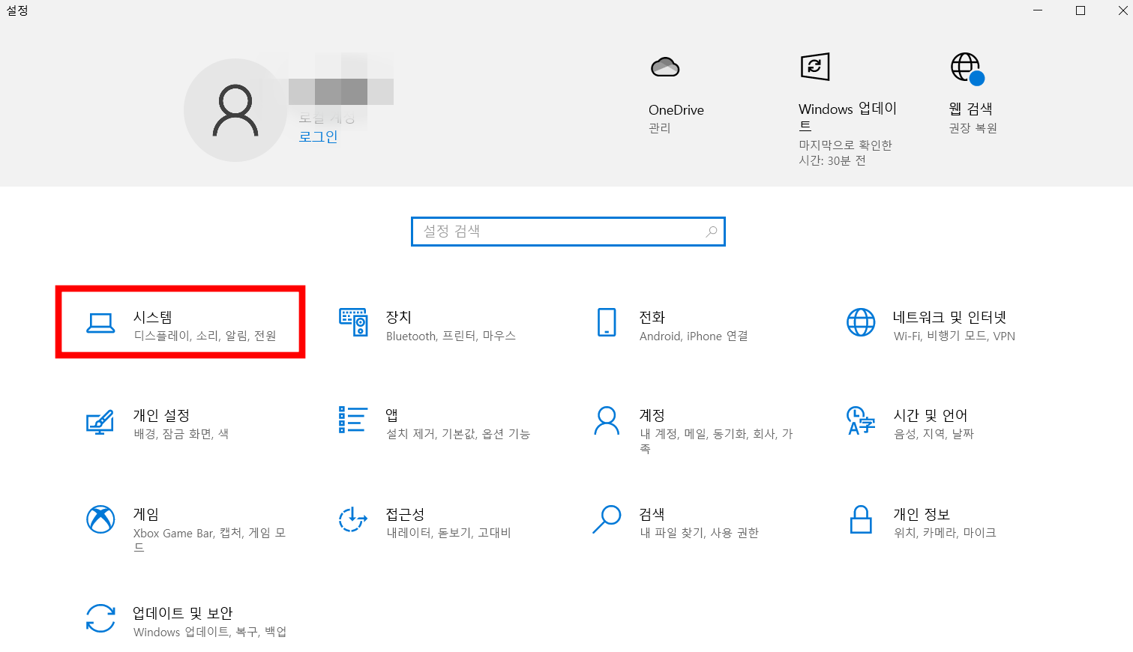Screen dimensions: 1133x652
Task: Maximize the 설정 window
Action: click(1081, 10)
